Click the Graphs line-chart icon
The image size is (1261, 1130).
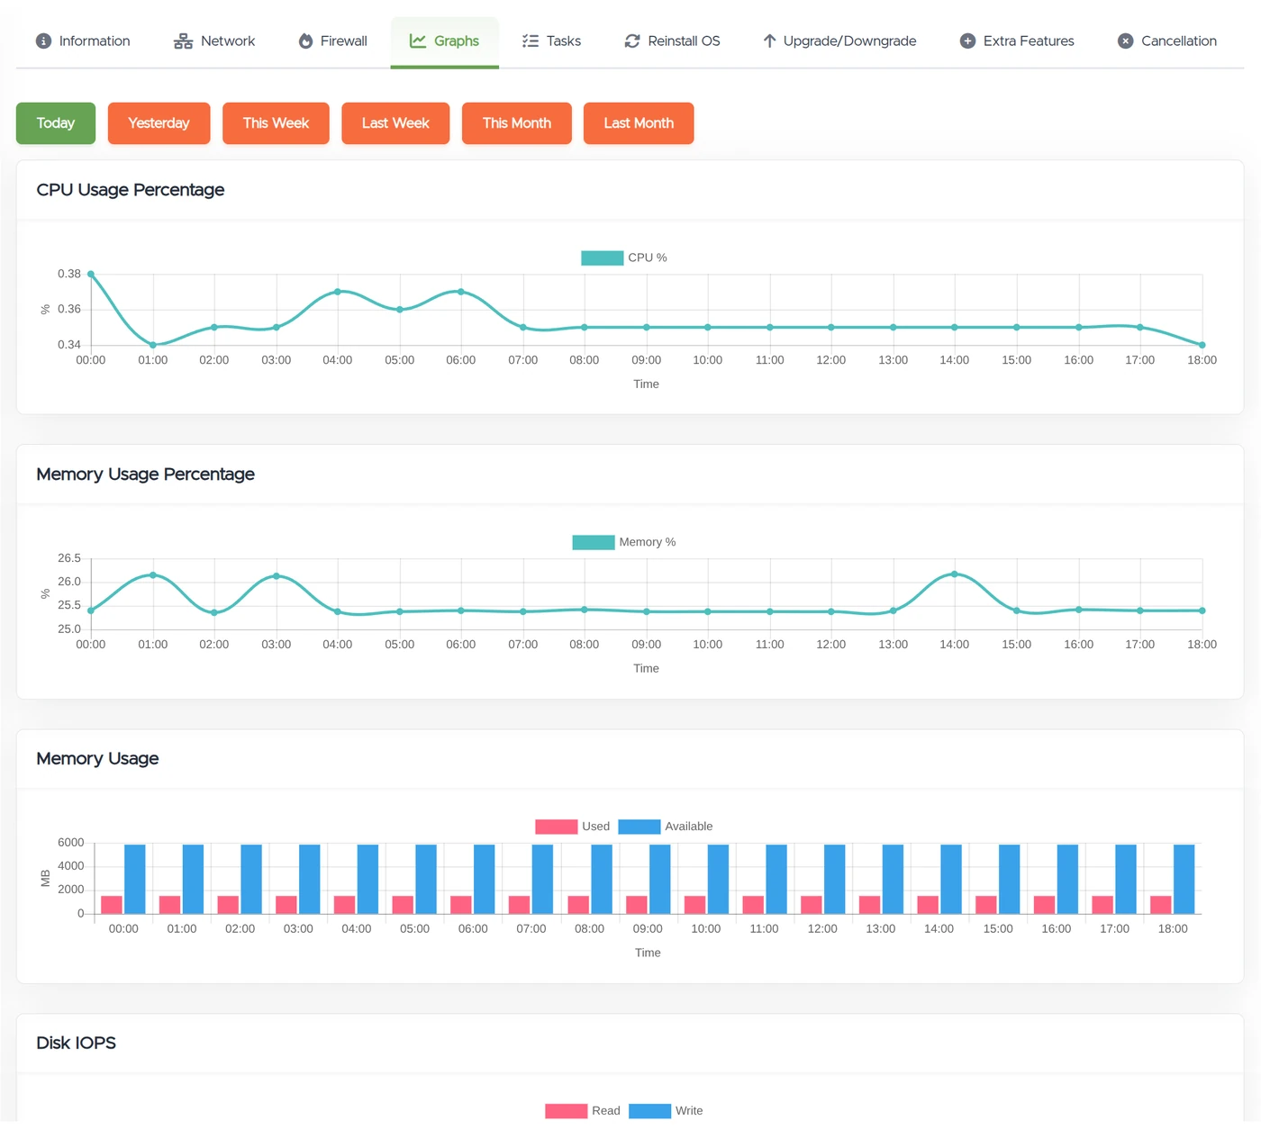(418, 41)
